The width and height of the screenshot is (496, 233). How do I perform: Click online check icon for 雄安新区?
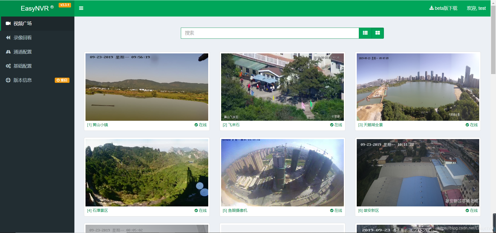click(x=467, y=211)
